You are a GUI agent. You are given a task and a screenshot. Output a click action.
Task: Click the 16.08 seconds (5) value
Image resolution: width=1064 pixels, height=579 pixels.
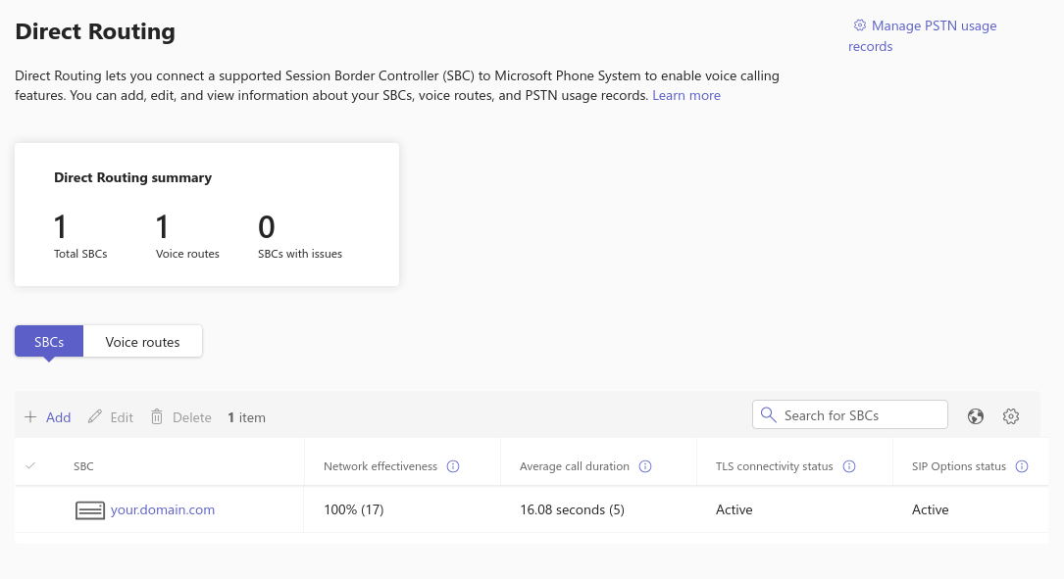pos(572,509)
